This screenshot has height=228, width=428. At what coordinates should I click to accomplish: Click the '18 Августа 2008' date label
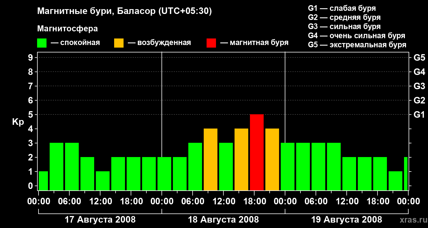(223, 220)
